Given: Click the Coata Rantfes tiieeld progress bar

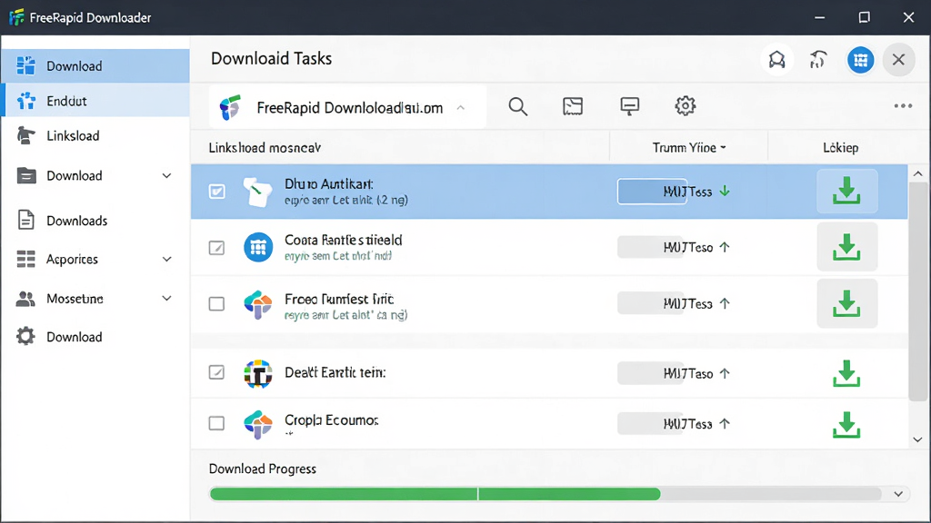Looking at the screenshot, I should point(652,247).
